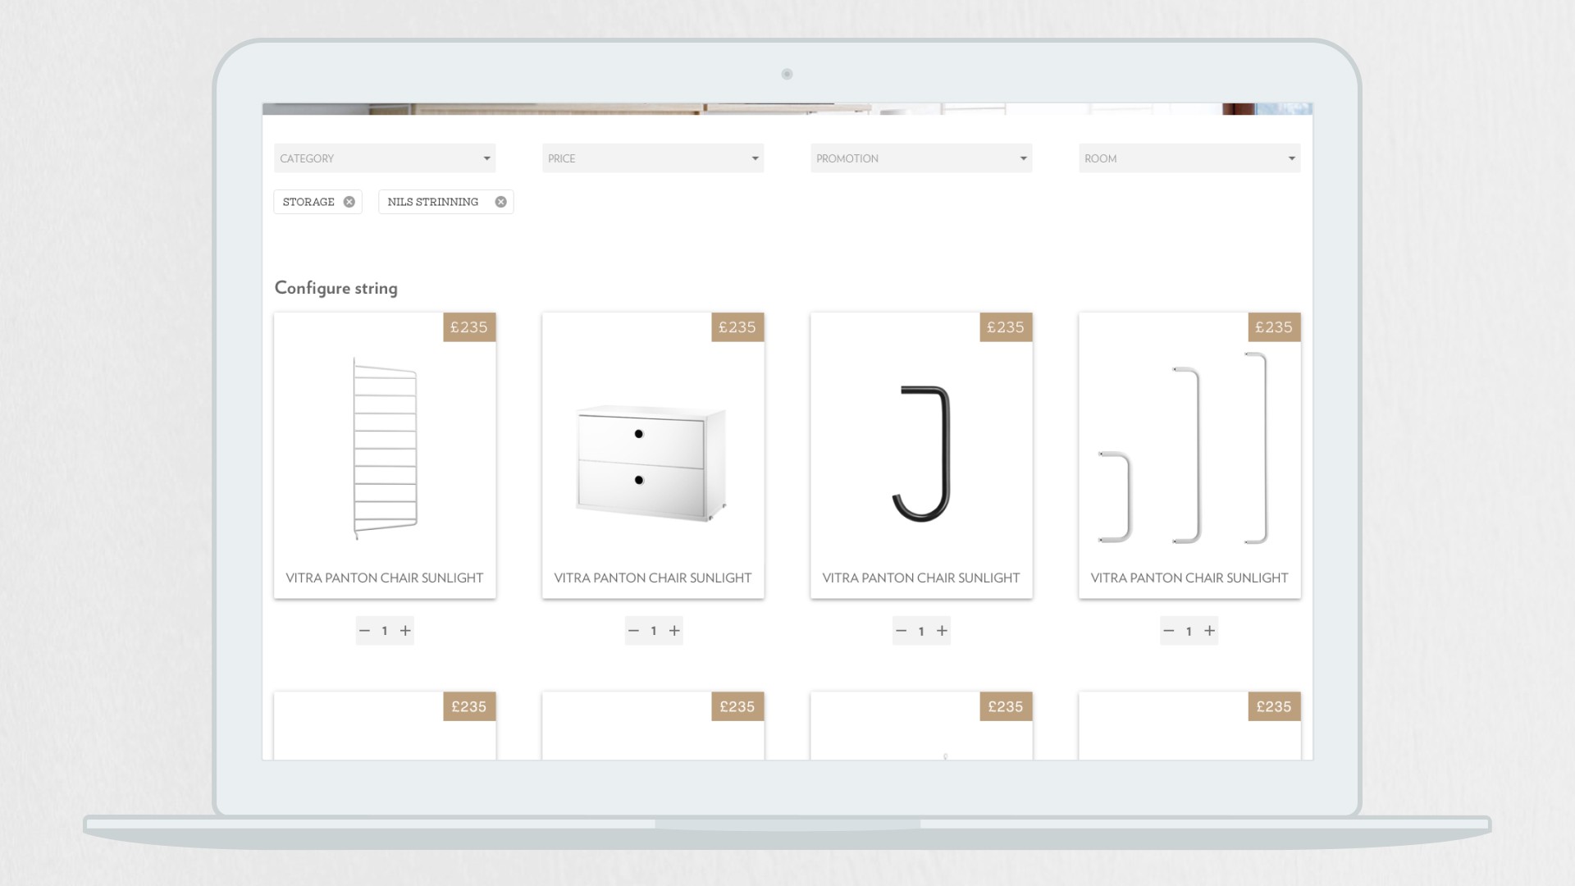Decrease quantity of wire side panel product
This screenshot has height=886, width=1575.
tap(365, 631)
